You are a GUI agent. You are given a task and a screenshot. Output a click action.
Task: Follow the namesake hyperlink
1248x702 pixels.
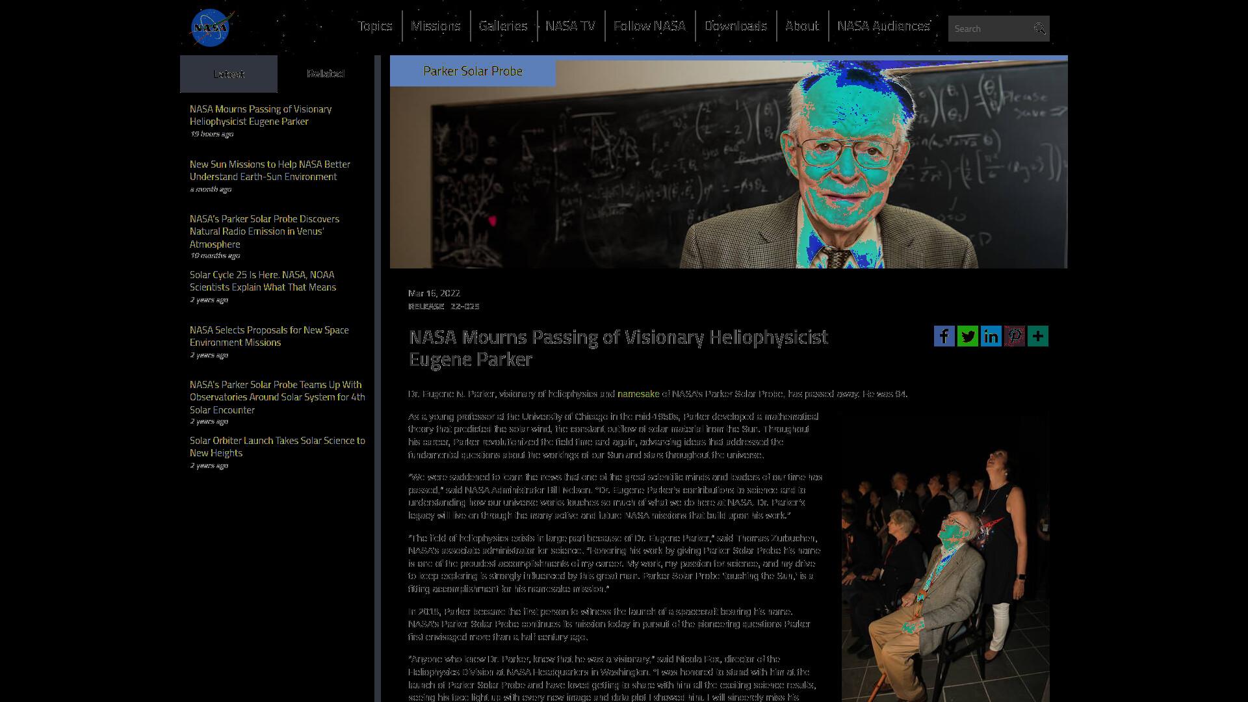[x=638, y=394]
